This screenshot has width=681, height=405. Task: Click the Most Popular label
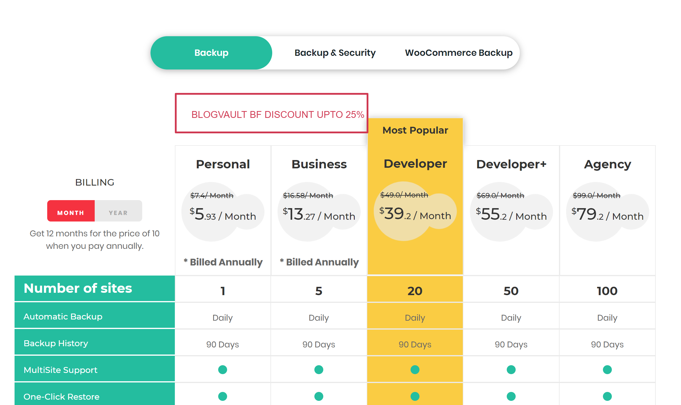pyautogui.click(x=415, y=130)
